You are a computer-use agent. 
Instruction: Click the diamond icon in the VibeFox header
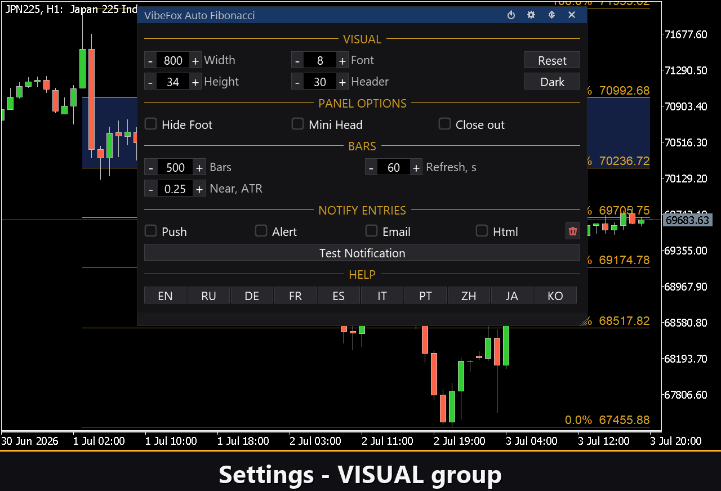[x=551, y=15]
